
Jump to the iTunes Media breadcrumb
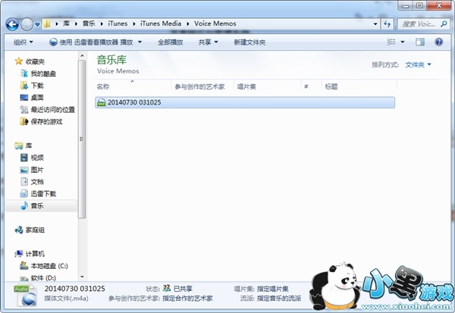(x=161, y=23)
